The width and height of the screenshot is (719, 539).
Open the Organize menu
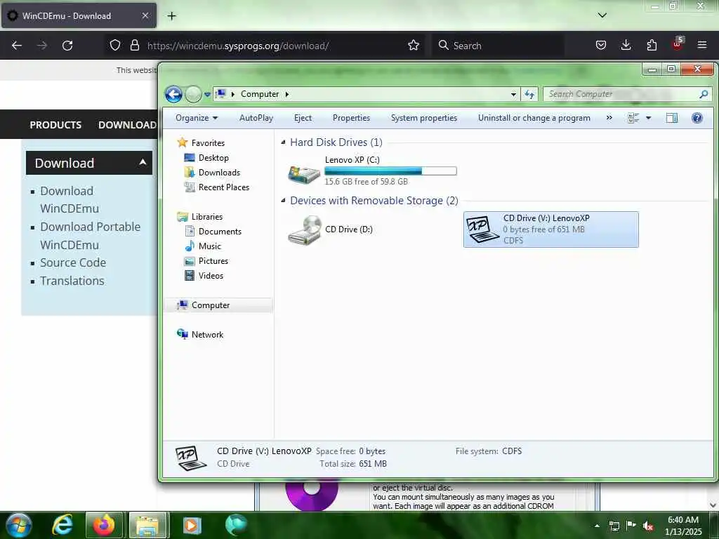pos(197,118)
